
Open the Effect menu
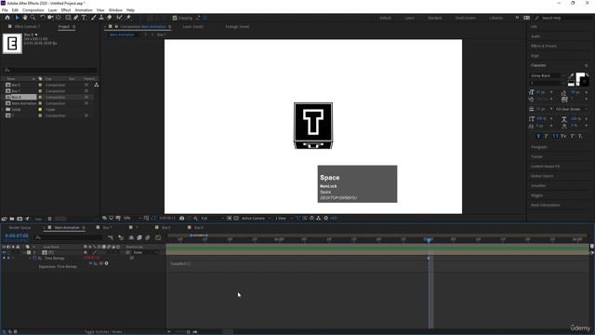pyautogui.click(x=66, y=10)
